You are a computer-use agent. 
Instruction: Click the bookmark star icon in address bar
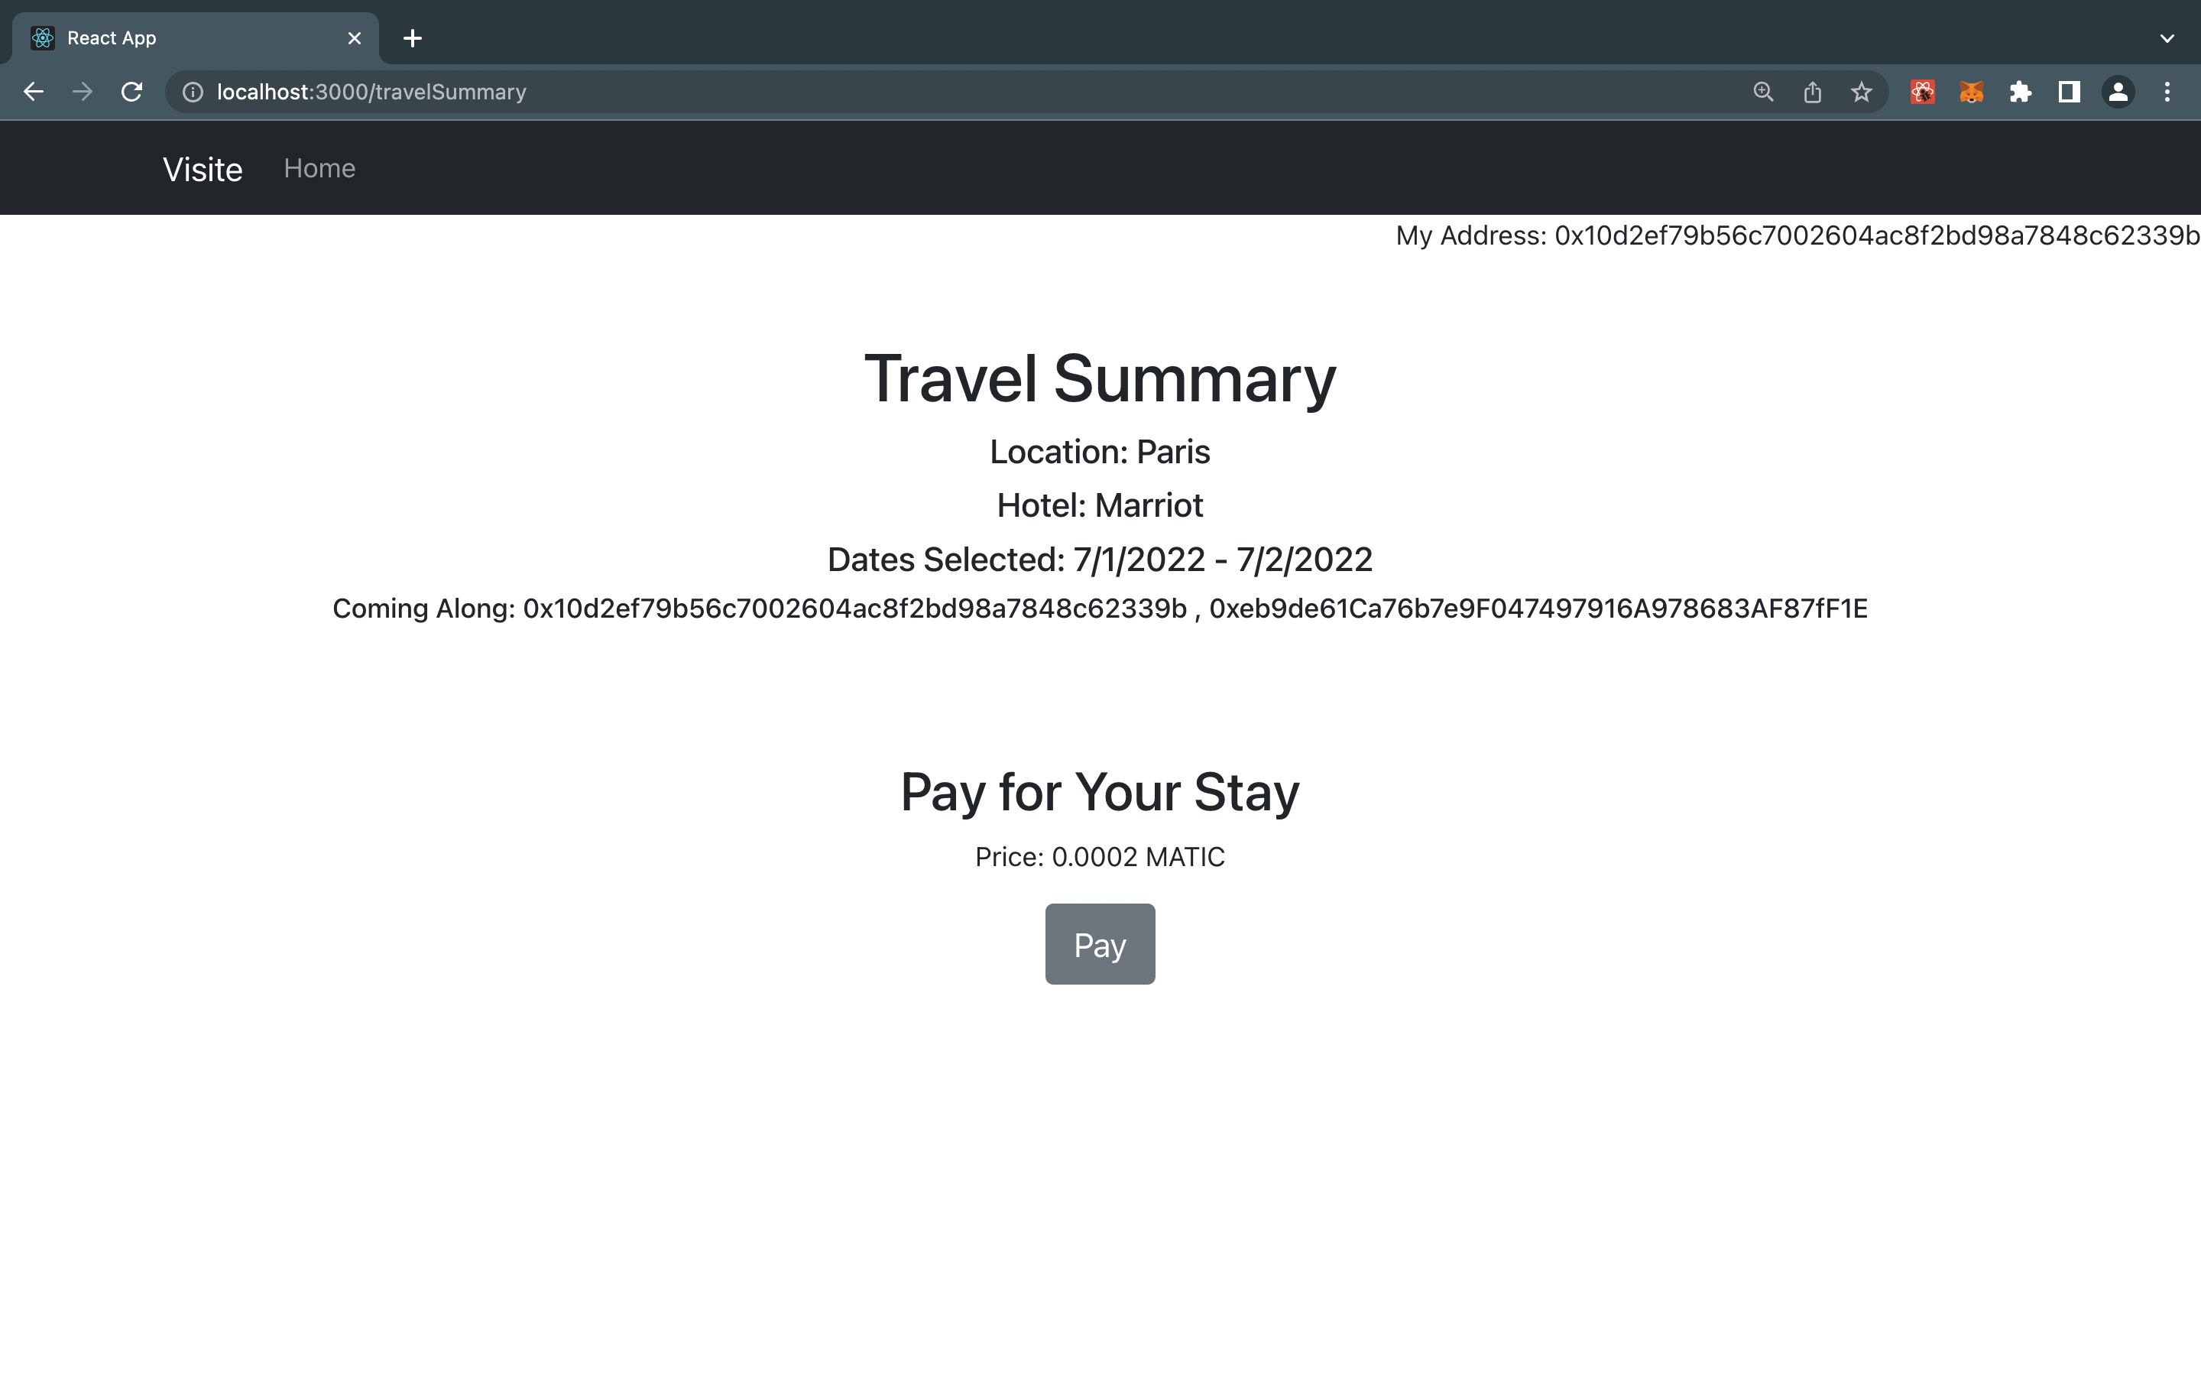[1862, 92]
